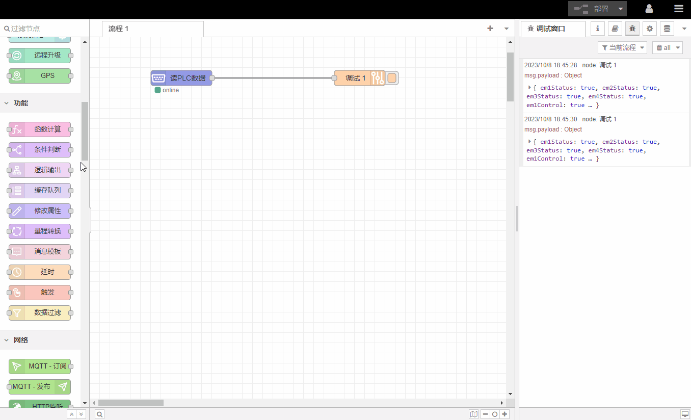
Task: Click the zoom out minus icon
Action: tap(485, 414)
